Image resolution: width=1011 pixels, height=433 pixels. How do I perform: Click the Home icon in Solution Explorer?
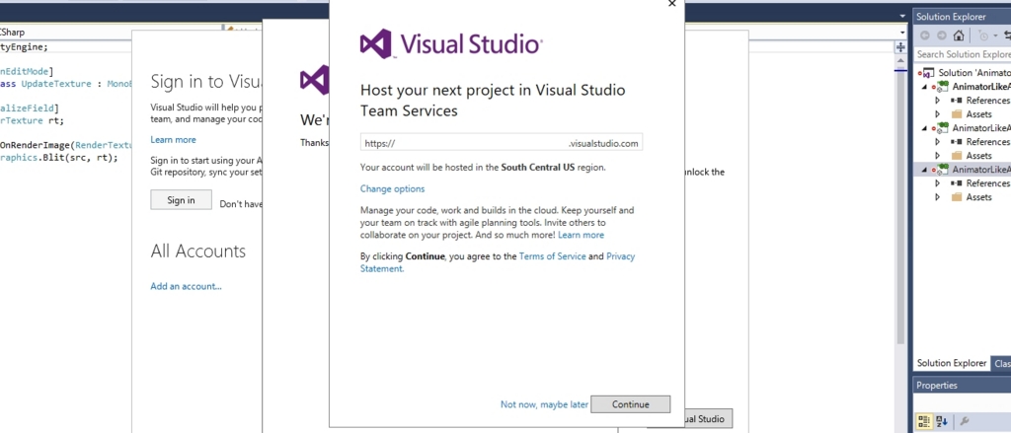tap(959, 36)
